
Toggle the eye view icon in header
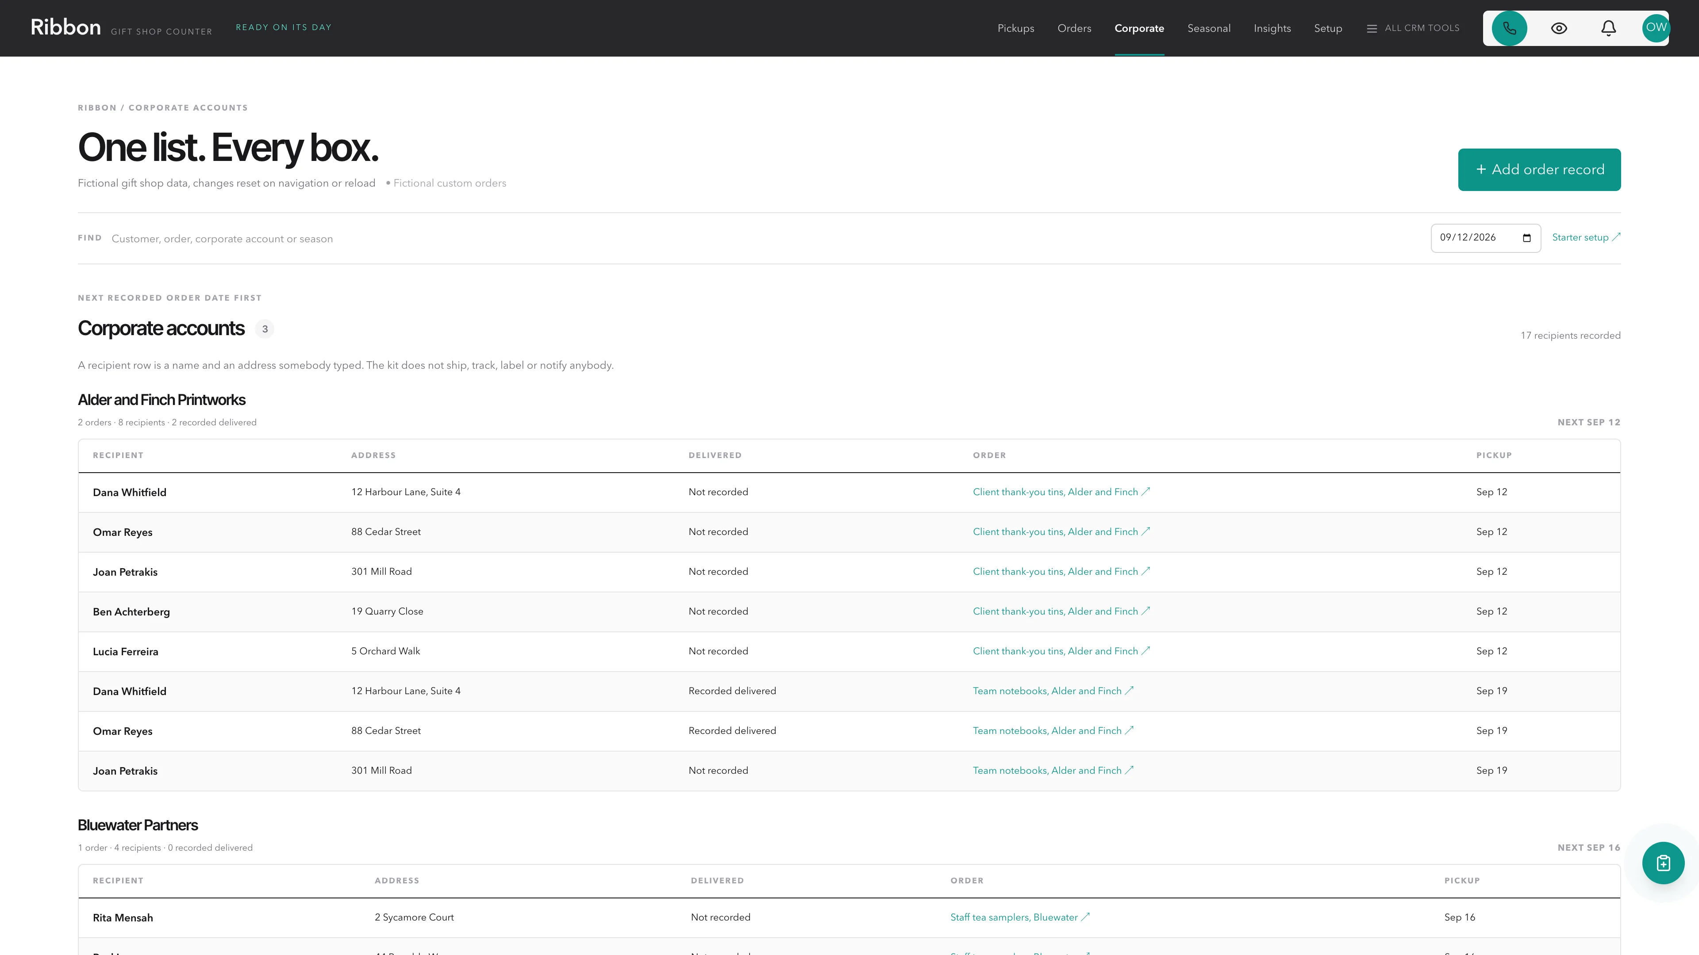point(1558,28)
